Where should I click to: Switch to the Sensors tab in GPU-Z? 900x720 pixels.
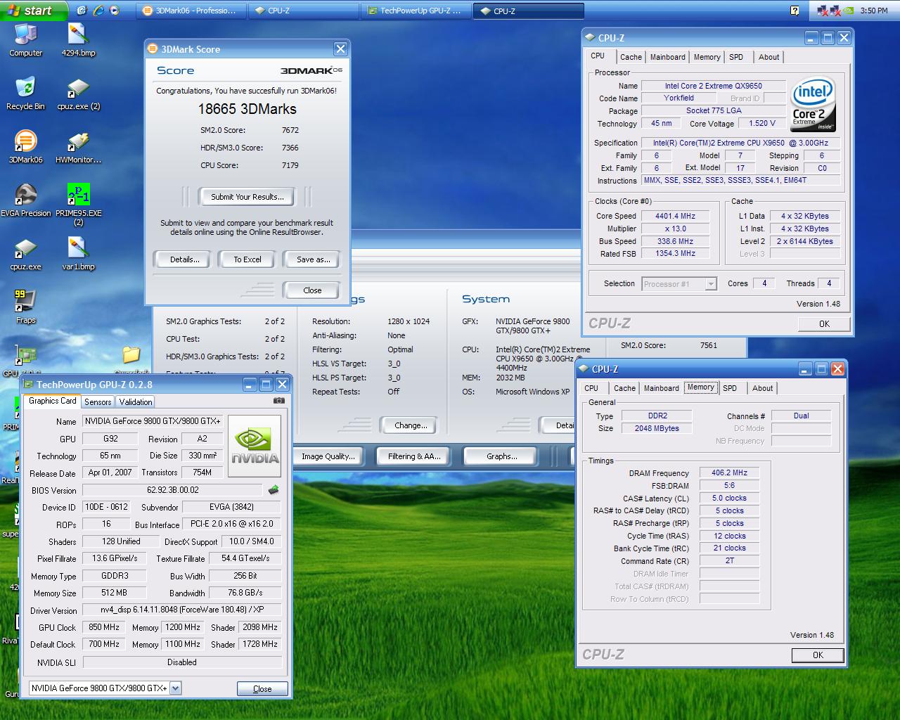tap(98, 402)
